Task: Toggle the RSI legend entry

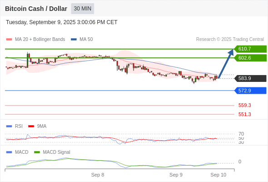Action: [15, 126]
